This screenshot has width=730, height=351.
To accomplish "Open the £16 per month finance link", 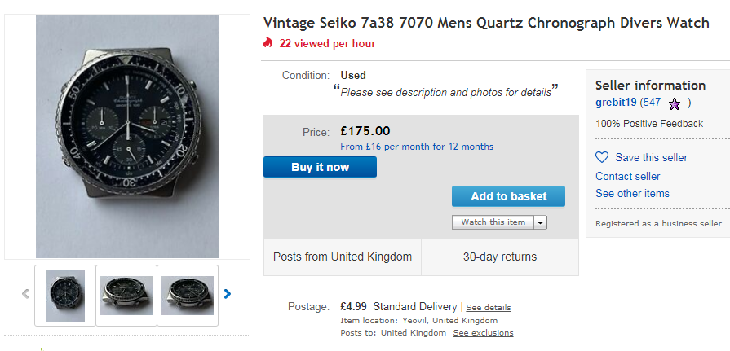I will [x=417, y=147].
